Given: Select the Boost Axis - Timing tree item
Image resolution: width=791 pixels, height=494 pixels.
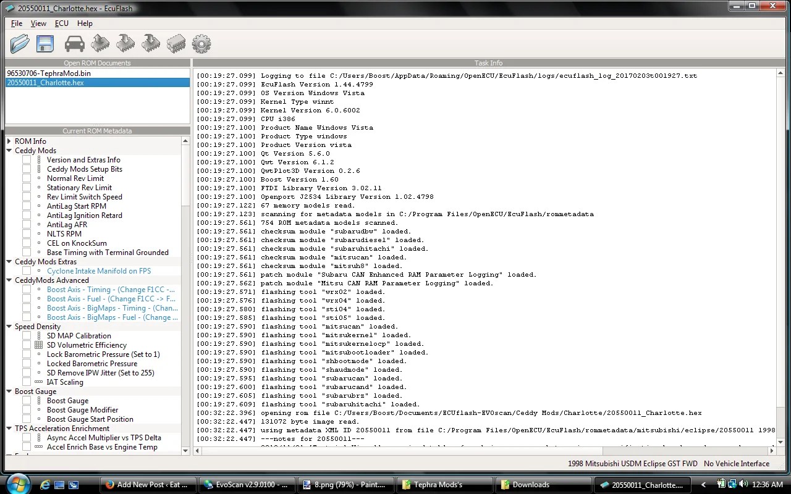Looking at the screenshot, I should 111,290.
